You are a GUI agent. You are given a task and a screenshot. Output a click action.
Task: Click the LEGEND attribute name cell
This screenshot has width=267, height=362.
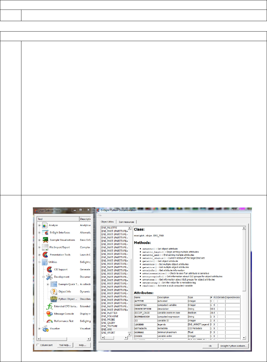(146, 325)
